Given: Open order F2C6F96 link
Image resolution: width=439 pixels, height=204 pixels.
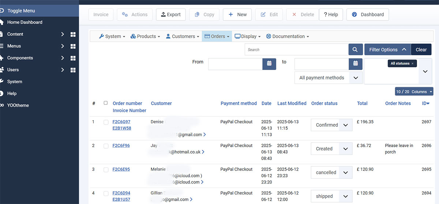Looking at the screenshot, I should (121, 146).
